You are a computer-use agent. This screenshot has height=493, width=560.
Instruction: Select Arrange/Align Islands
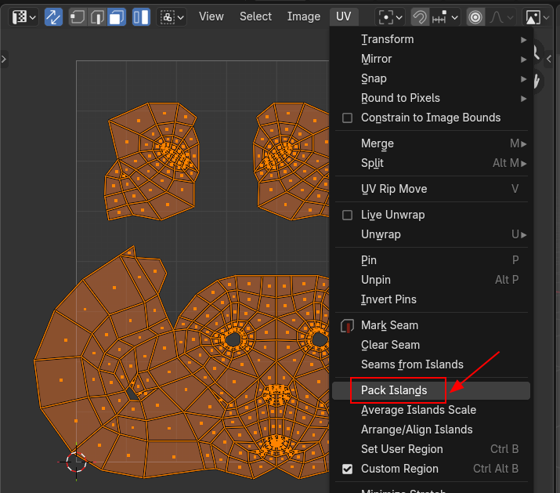431,430
